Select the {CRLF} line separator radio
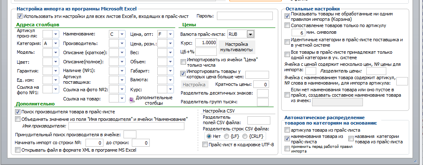The image size is (423, 165). coord(245,136)
